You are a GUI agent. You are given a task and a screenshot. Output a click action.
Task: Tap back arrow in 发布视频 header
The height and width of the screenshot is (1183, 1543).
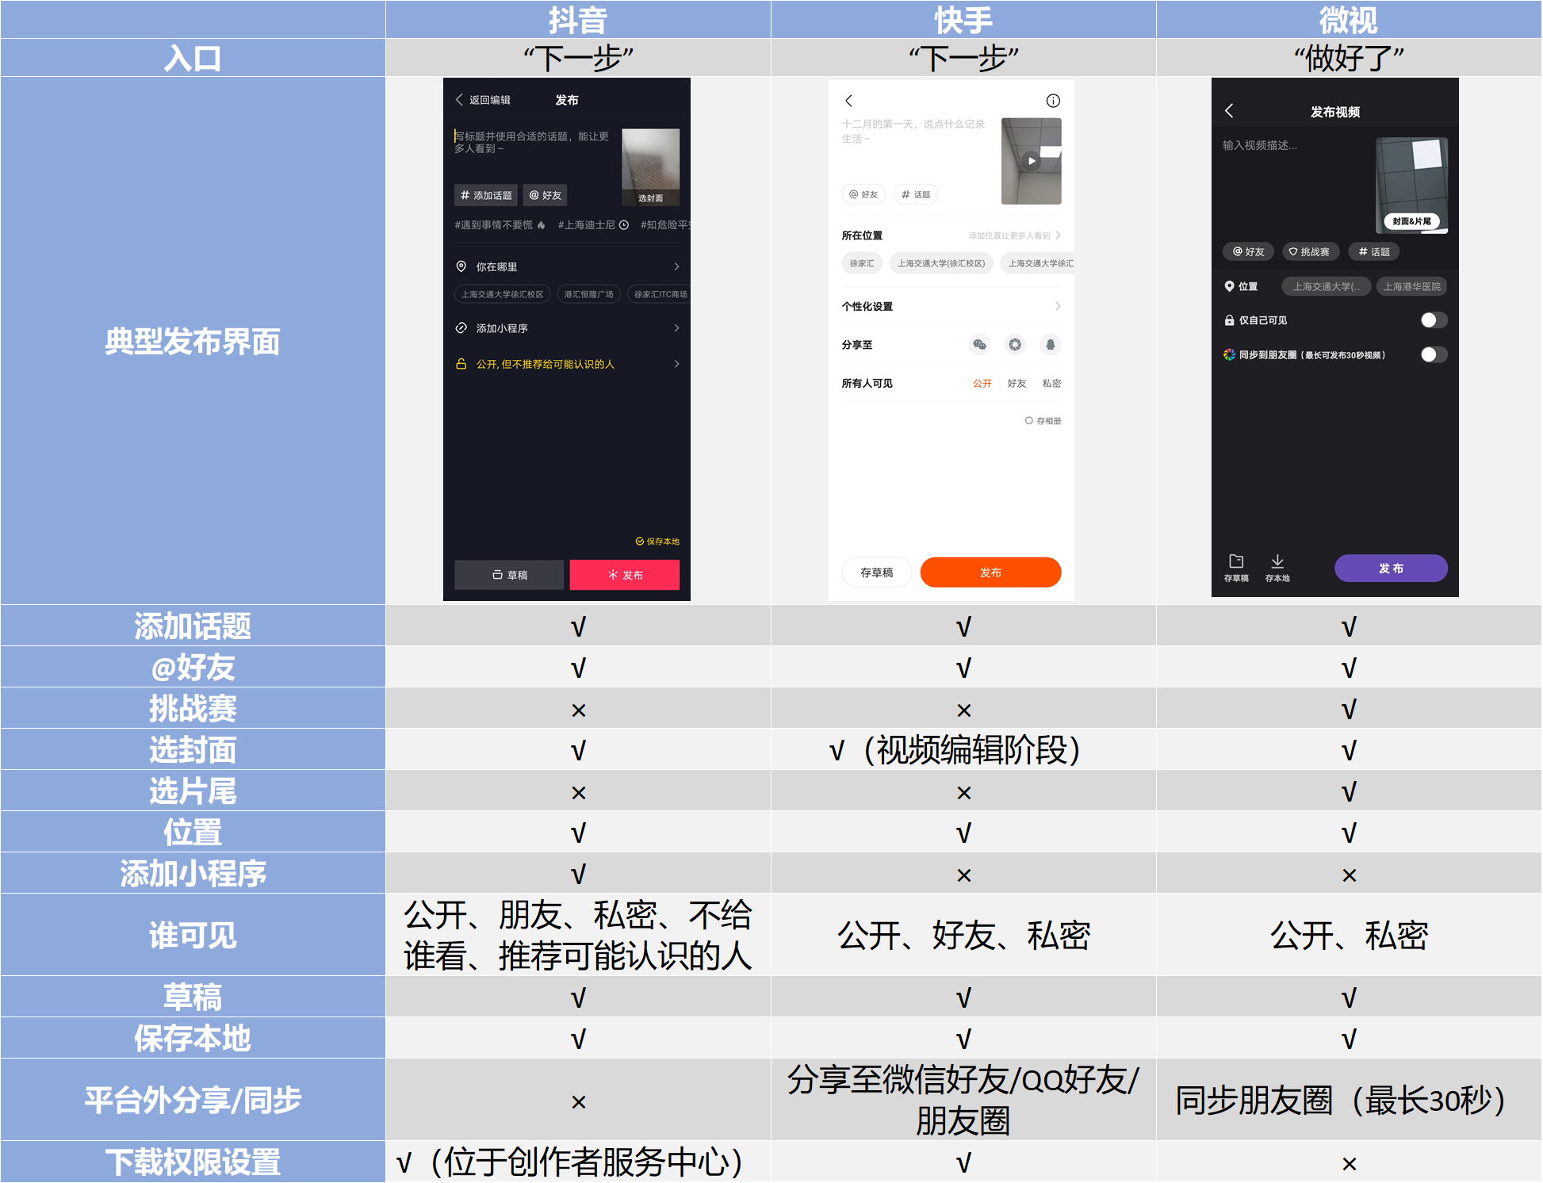click(1229, 111)
